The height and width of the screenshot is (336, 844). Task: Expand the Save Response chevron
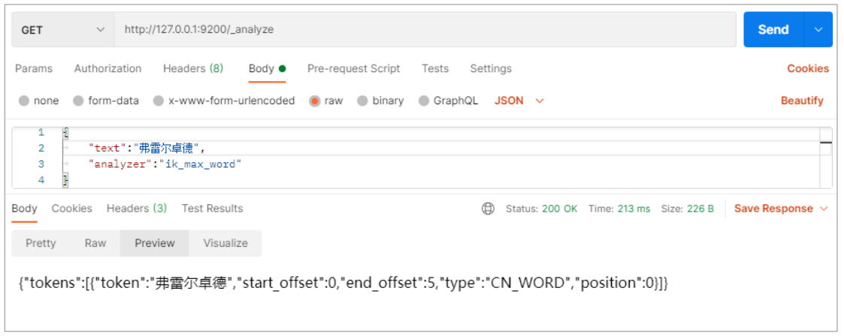pyautogui.click(x=824, y=208)
